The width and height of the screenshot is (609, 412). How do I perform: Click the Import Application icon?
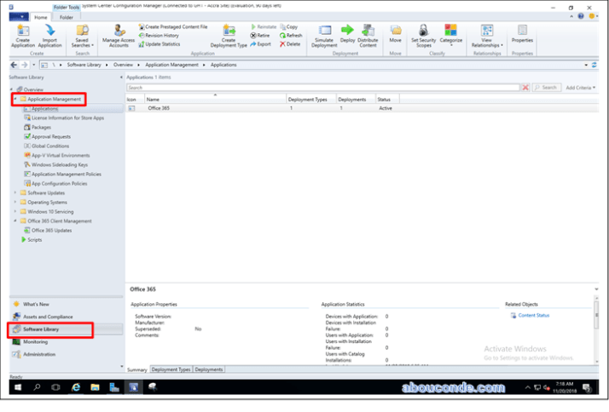click(50, 34)
